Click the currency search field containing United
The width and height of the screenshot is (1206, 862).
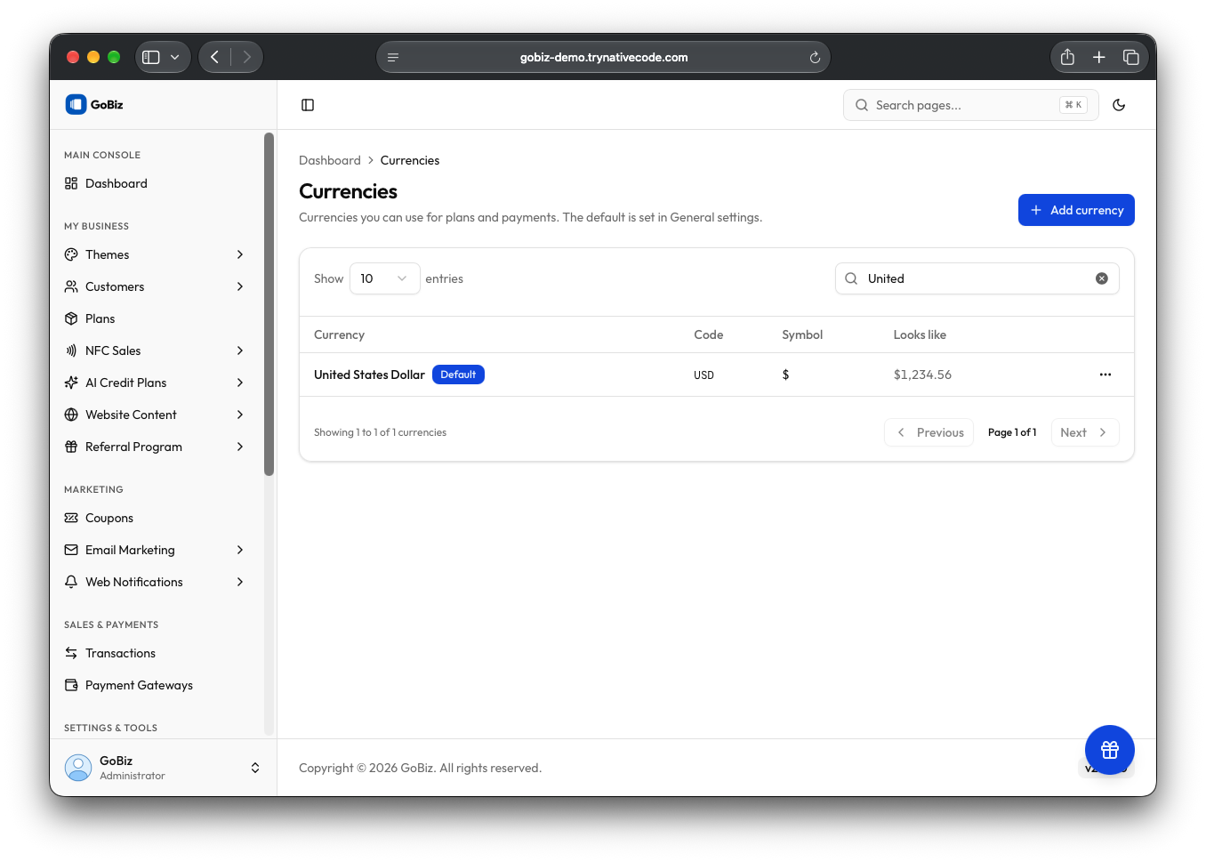coord(977,278)
